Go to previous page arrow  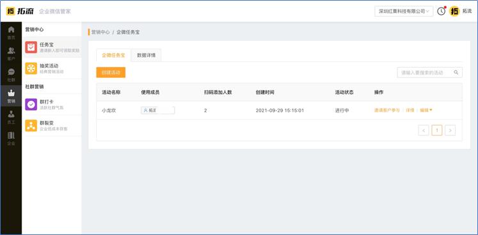pyautogui.click(x=424, y=130)
